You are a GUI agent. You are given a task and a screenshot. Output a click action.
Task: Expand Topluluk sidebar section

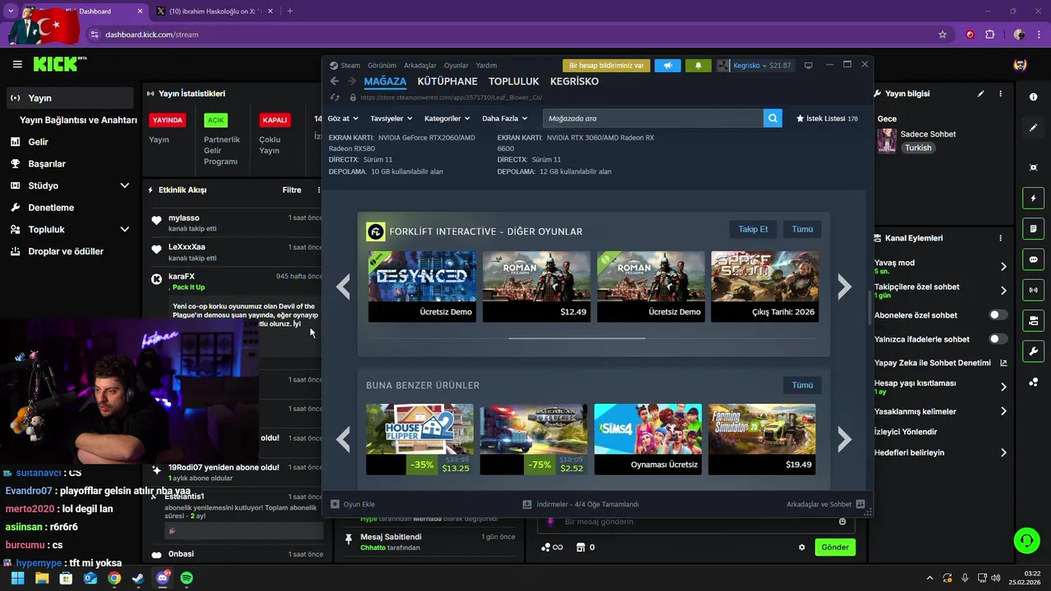pyautogui.click(x=125, y=229)
